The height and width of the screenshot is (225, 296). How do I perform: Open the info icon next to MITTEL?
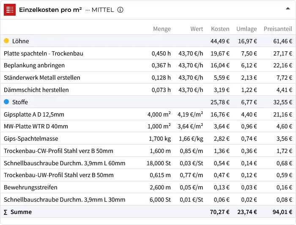[x=120, y=10]
